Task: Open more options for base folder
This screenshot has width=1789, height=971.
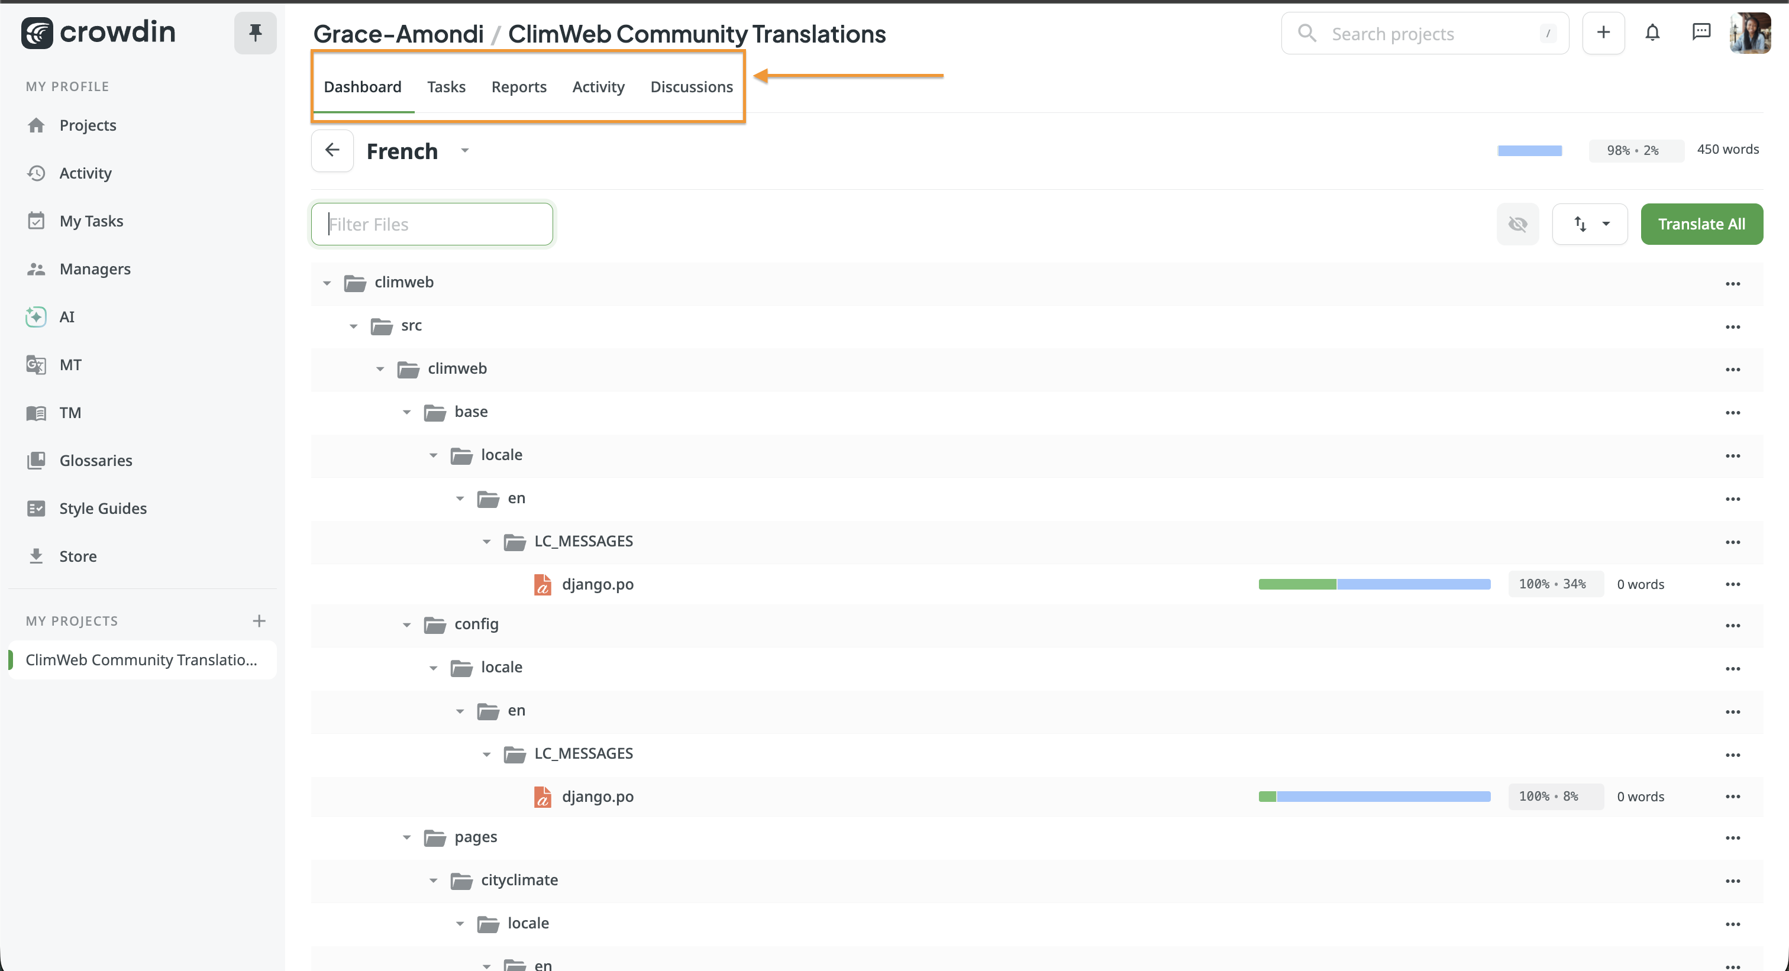Action: coord(1733,412)
